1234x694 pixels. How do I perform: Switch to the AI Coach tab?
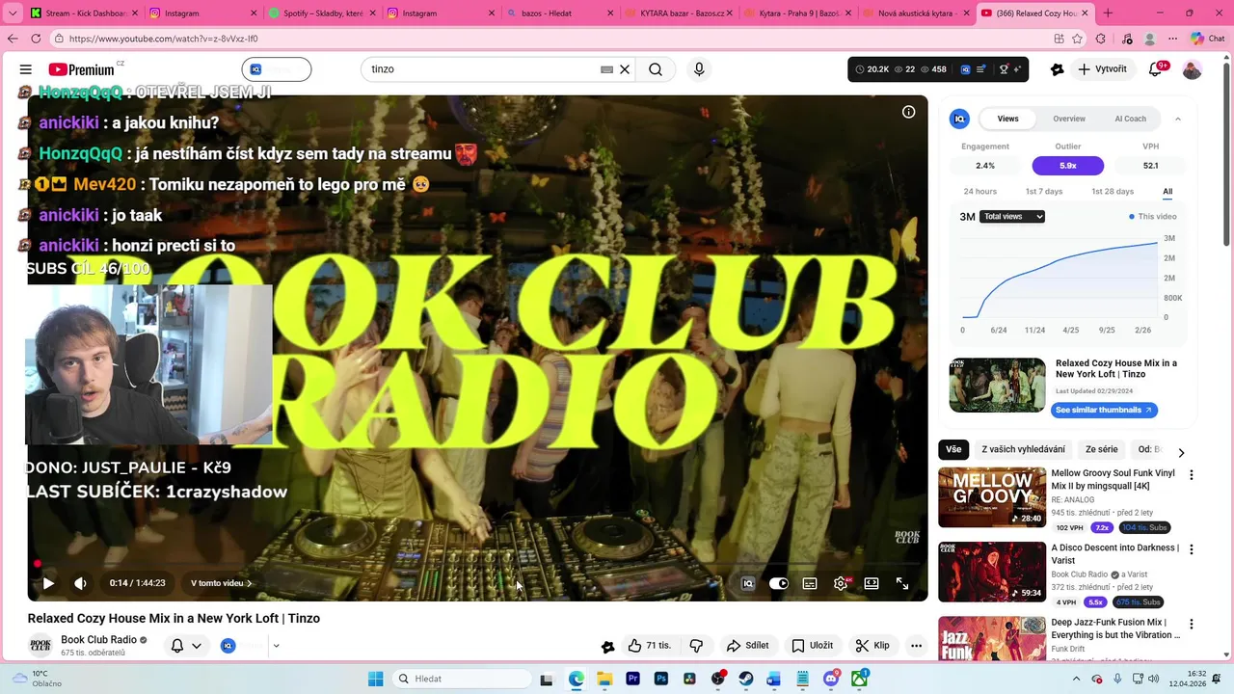(x=1130, y=119)
